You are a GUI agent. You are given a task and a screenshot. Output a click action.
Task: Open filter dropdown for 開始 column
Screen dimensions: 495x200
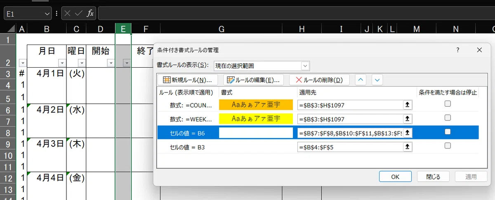(111, 63)
